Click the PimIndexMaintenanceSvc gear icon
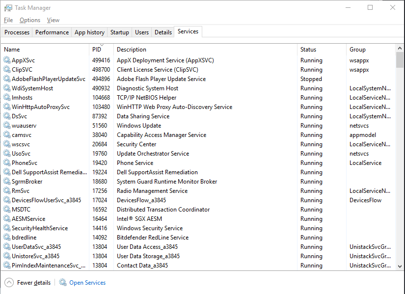The height and width of the screenshot is (294, 405). [7, 266]
